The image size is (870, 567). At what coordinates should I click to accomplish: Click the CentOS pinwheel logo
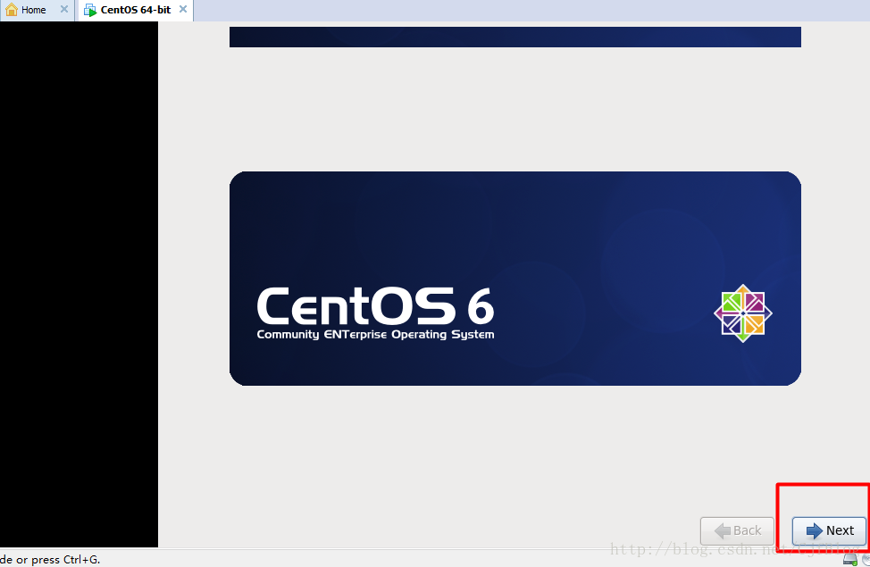pos(743,313)
